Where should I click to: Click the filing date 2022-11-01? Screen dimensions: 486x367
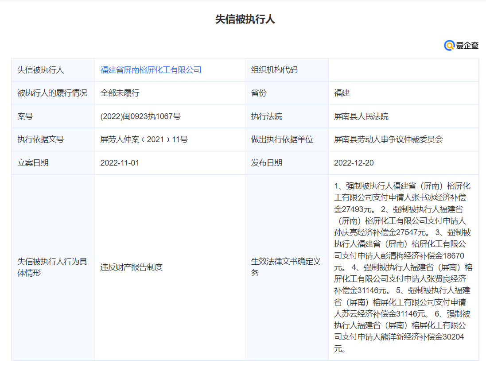(120, 163)
